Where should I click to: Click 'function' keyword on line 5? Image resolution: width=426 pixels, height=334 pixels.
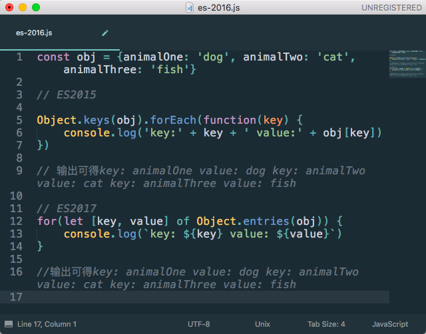pyautogui.click(x=230, y=120)
